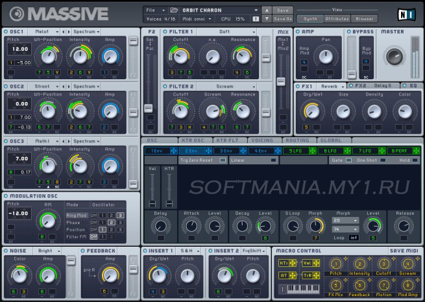Click the Loop inf value field
The width and height of the screenshot is (425, 302).
(x=354, y=238)
